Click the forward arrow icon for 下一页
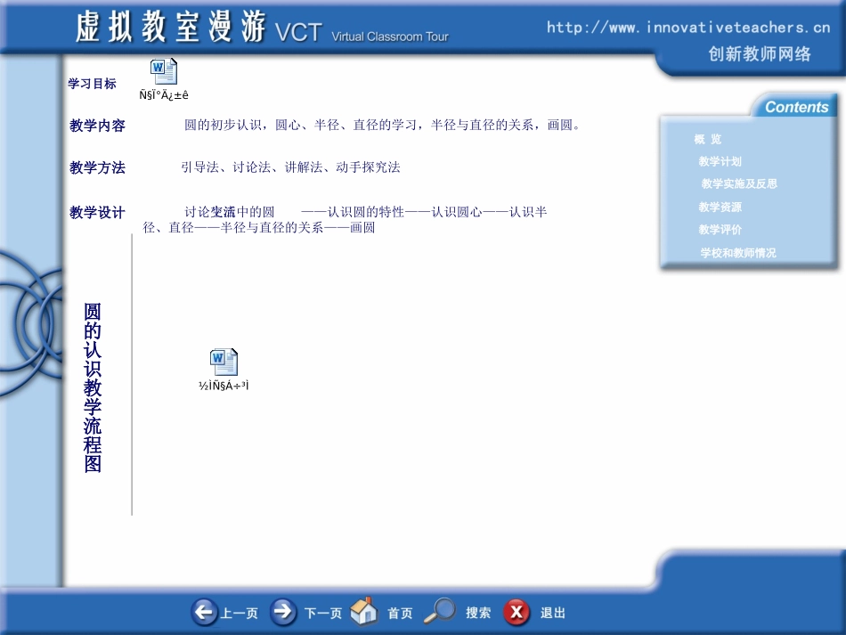The image size is (846, 635). pyautogui.click(x=282, y=612)
